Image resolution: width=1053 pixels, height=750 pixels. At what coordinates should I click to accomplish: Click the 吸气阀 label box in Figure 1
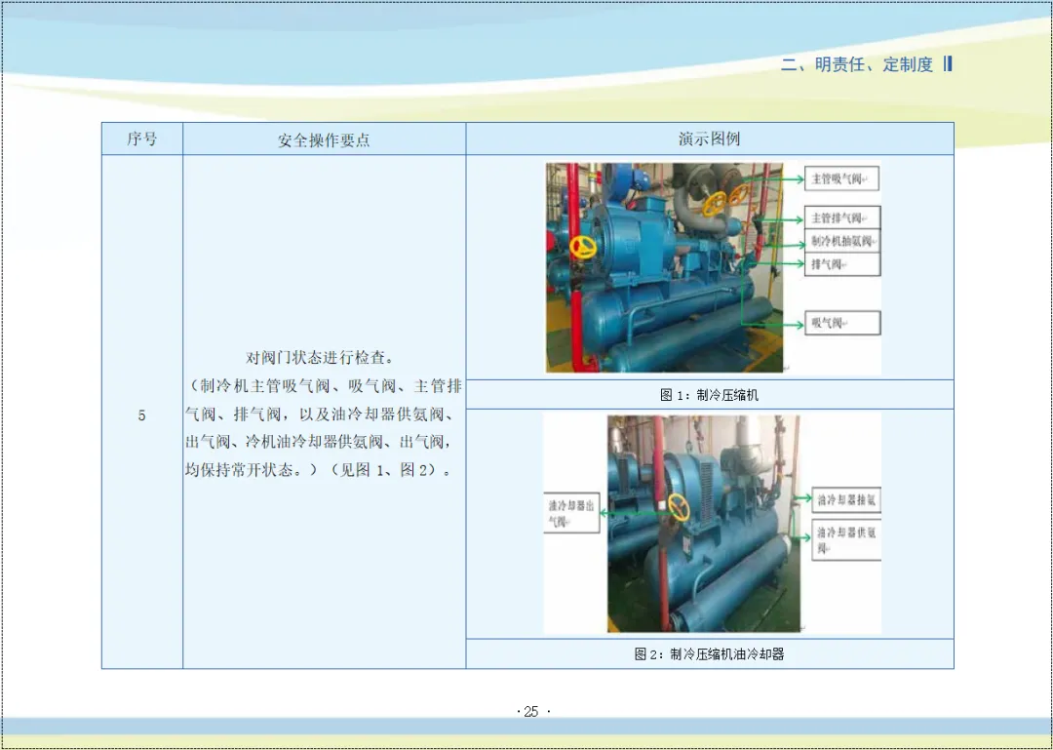(x=842, y=323)
